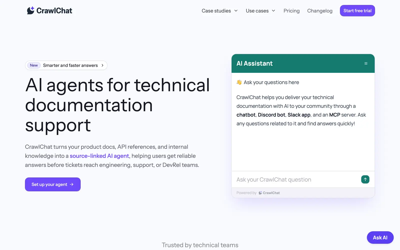400x250 pixels.
Task: Click the Discord bot bold text
Action: pos(271,115)
